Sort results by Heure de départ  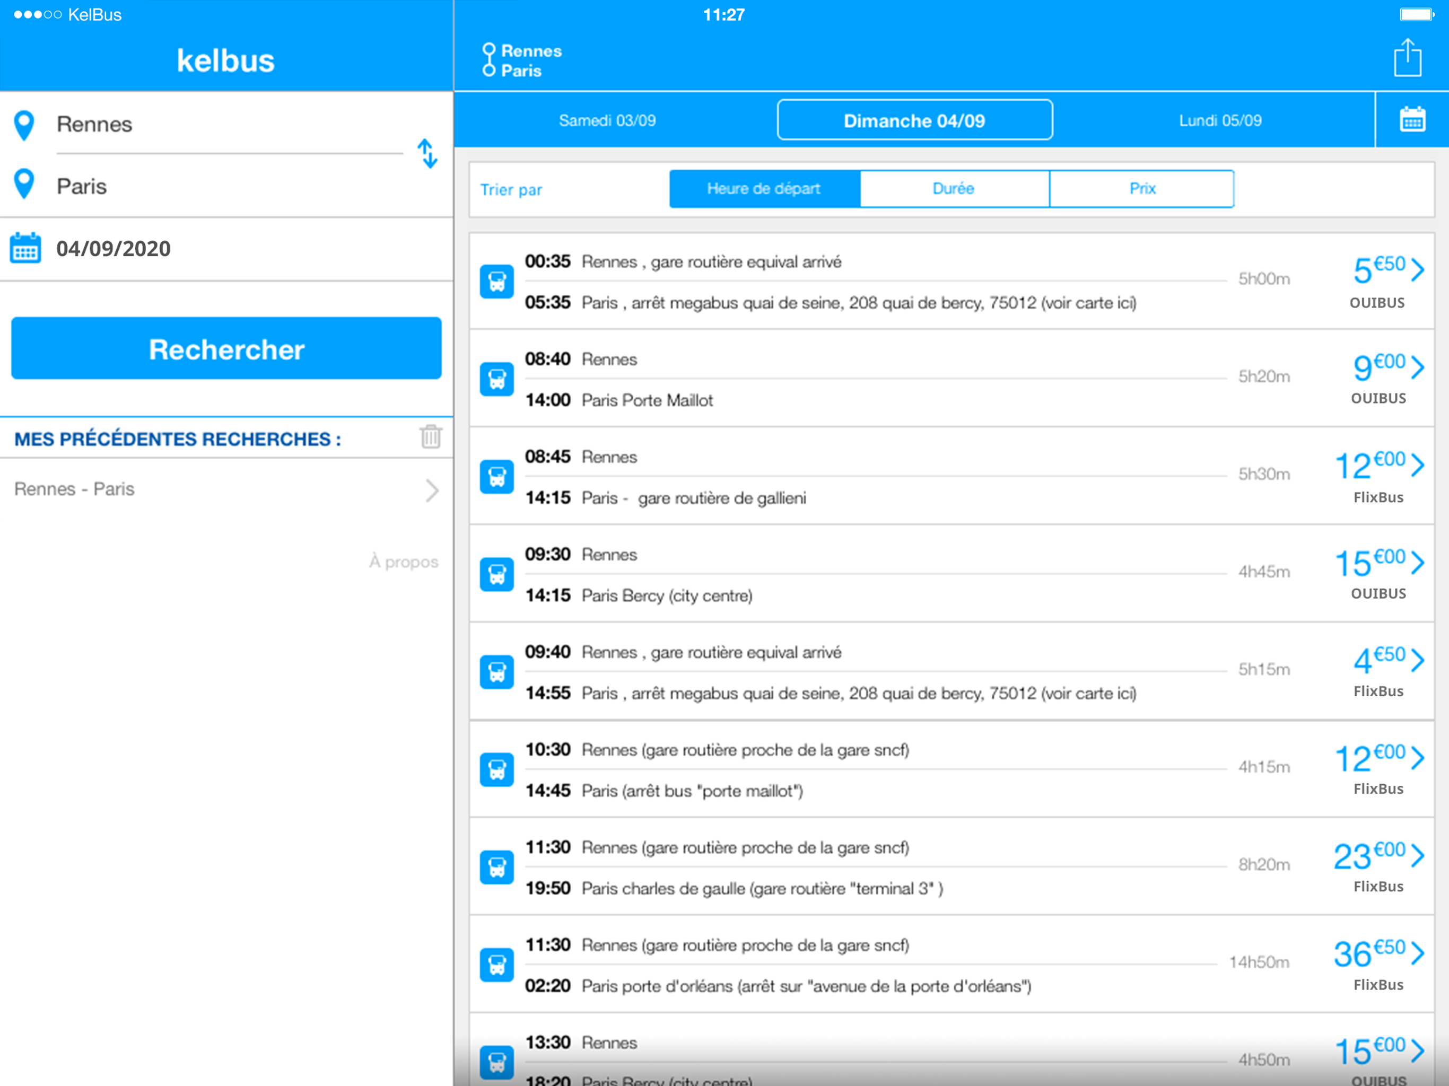(764, 189)
